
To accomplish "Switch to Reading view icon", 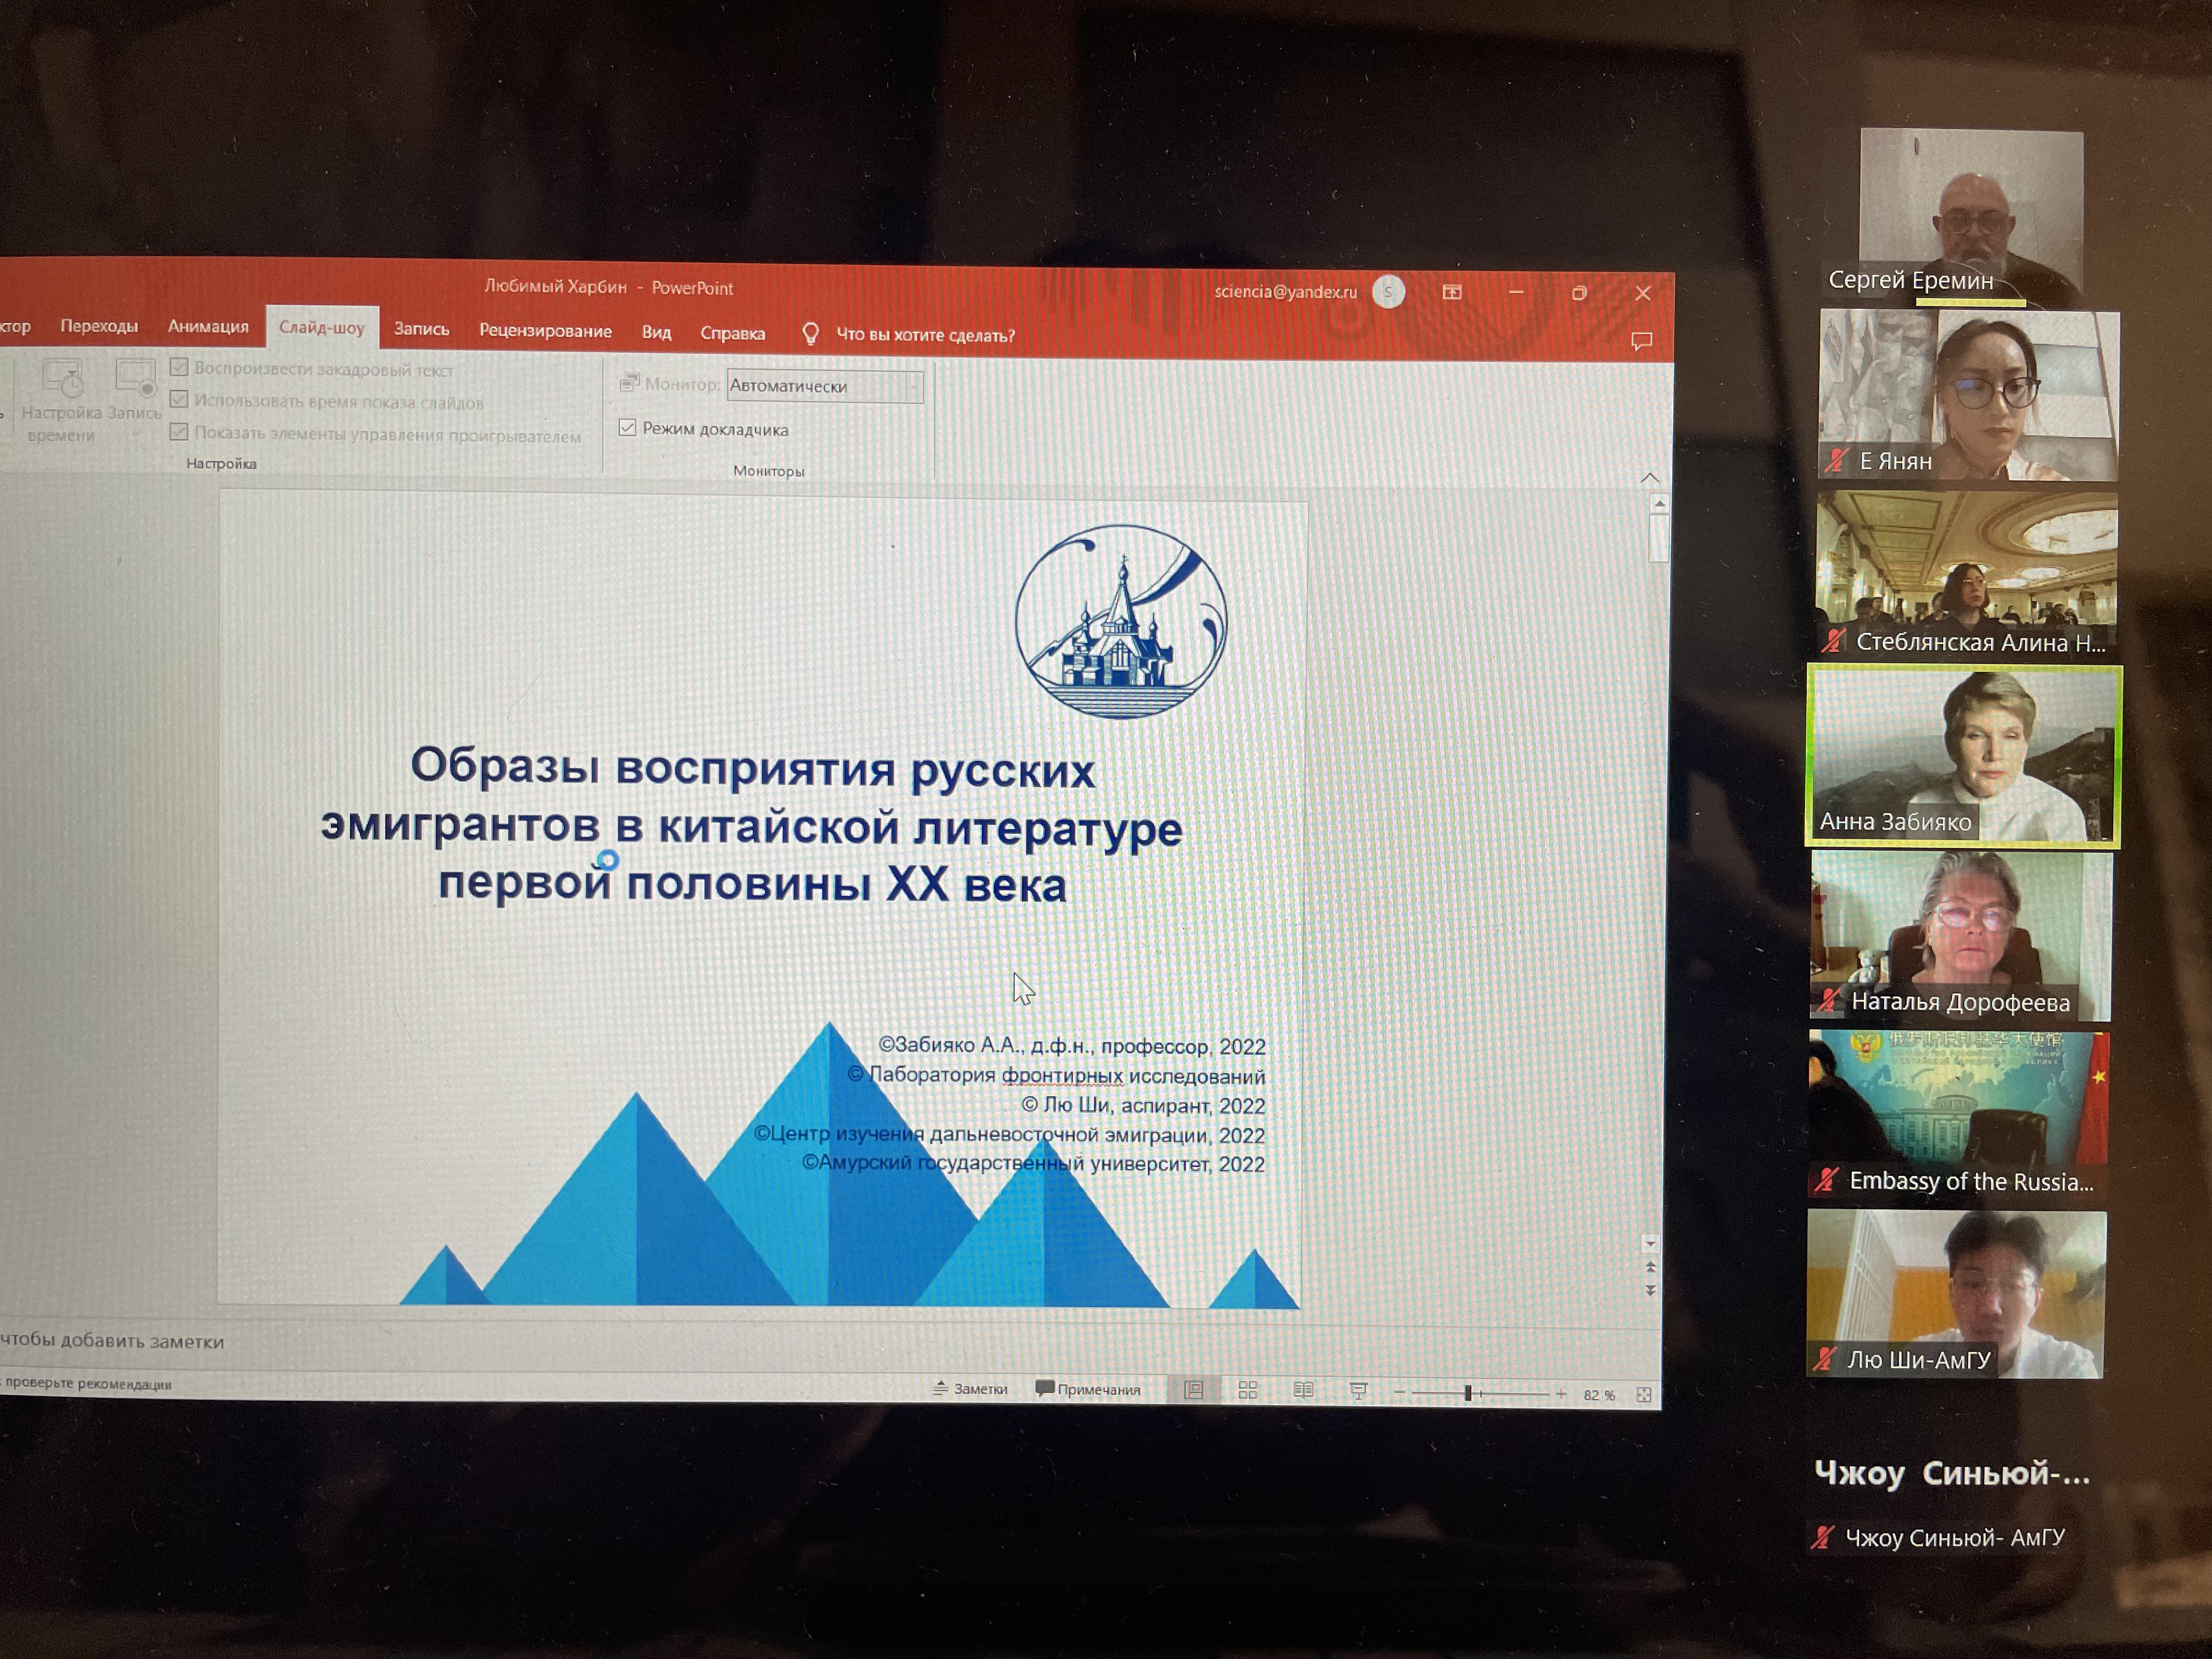I will tap(1303, 1390).
